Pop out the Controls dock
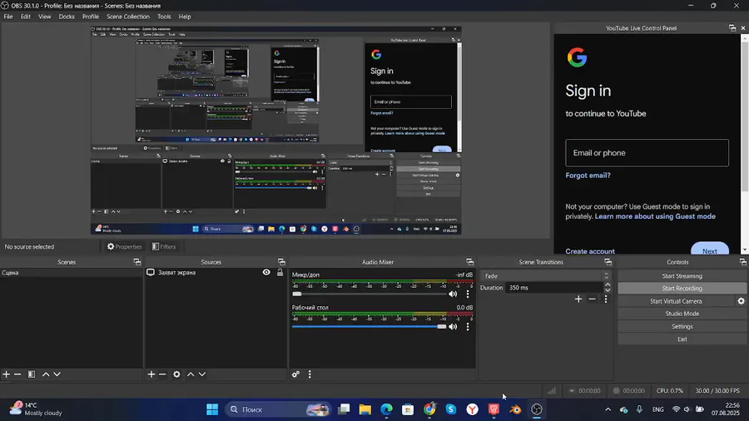The width and height of the screenshot is (749, 421). 743,262
